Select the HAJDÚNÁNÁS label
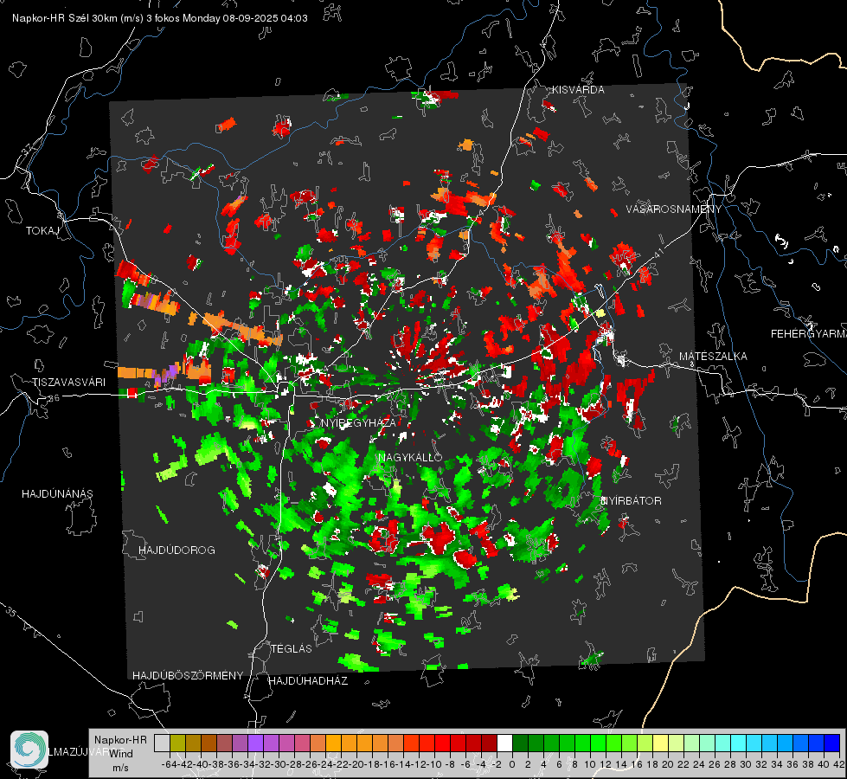Image resolution: width=847 pixels, height=779 pixels. 57,494
